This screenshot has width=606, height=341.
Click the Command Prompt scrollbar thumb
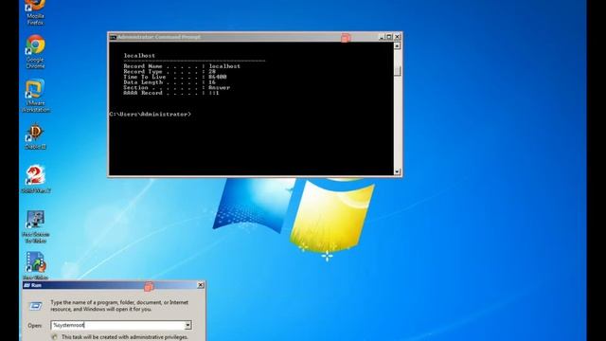pyautogui.click(x=398, y=71)
